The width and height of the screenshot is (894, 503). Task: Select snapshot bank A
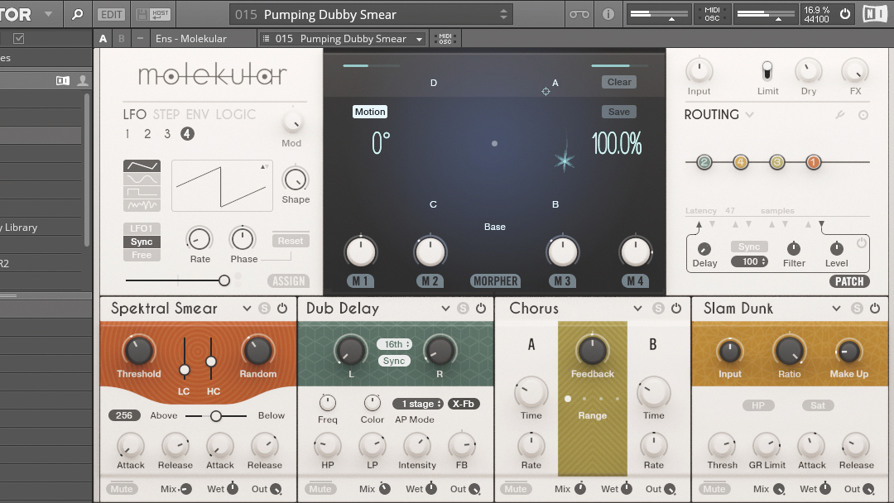[103, 39]
